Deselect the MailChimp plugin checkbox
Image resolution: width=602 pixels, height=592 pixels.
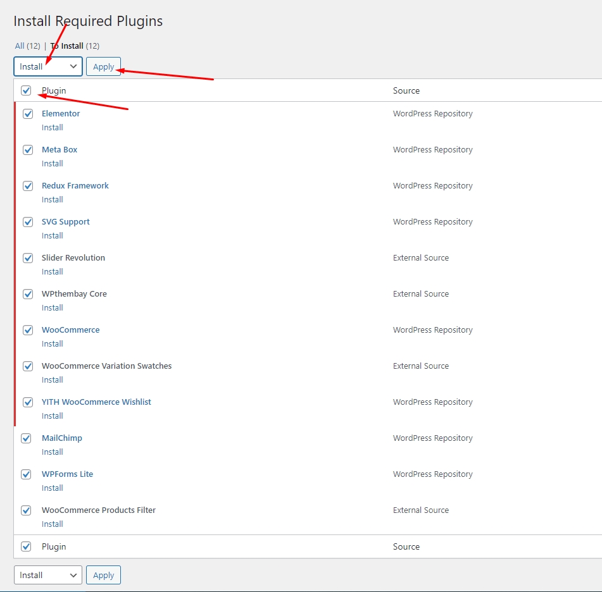point(26,438)
